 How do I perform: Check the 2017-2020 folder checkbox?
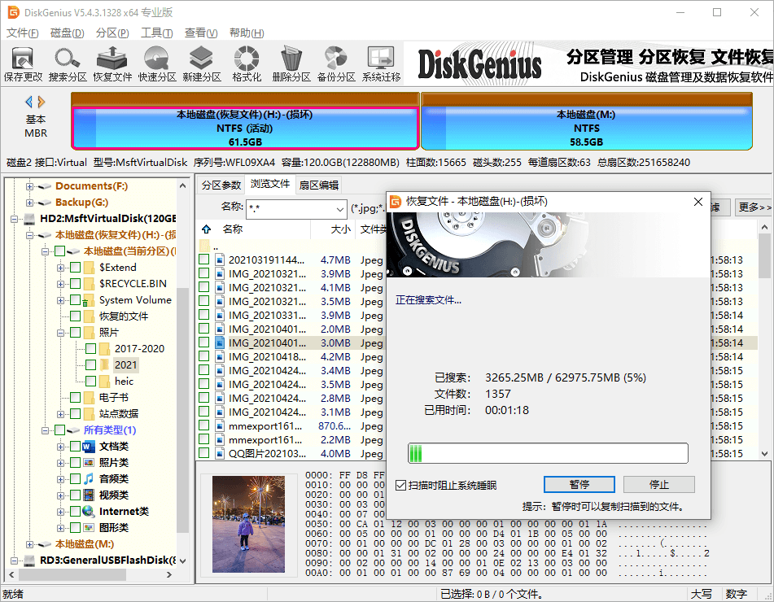click(x=91, y=349)
